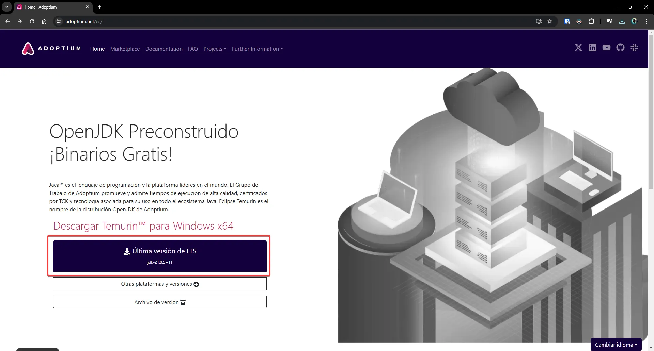Open the Marketplace page
The height and width of the screenshot is (351, 654).
125,49
